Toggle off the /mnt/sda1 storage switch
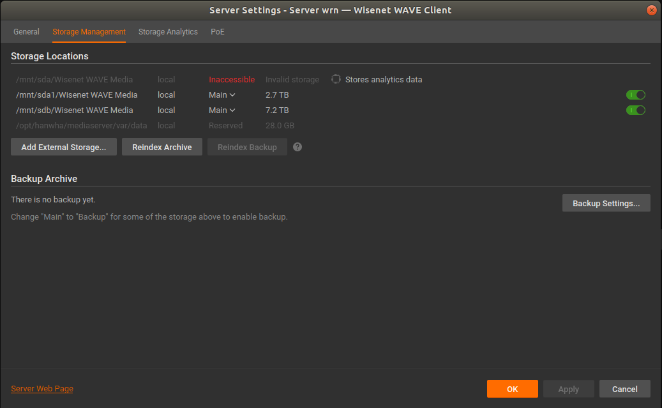662x408 pixels. pyautogui.click(x=635, y=95)
